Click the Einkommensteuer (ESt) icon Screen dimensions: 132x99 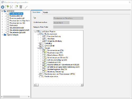(x=45, y=50)
